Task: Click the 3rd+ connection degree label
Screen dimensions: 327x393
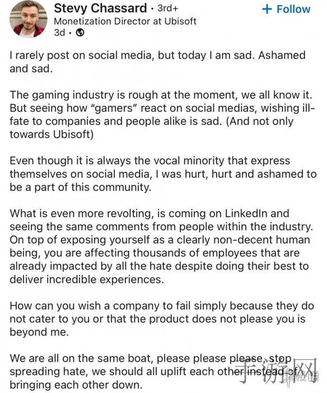Action: coord(168,8)
